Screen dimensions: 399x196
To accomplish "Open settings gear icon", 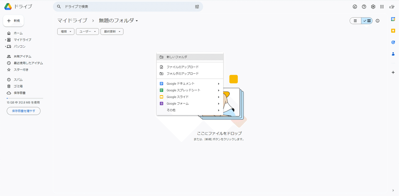I will pyautogui.click(x=373, y=7).
